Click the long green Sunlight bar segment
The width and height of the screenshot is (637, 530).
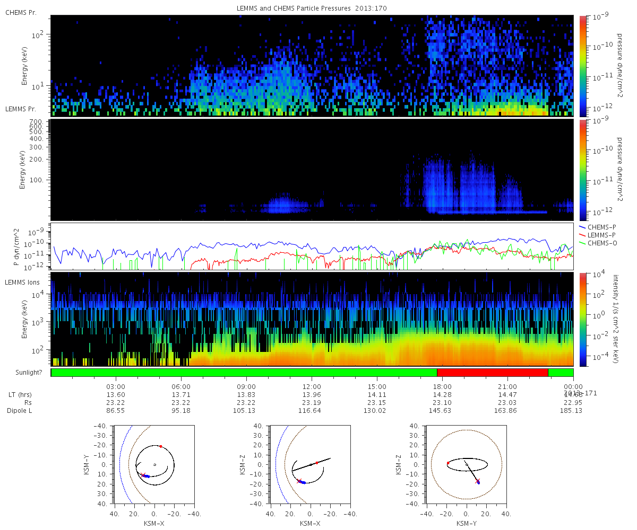coord(244,373)
